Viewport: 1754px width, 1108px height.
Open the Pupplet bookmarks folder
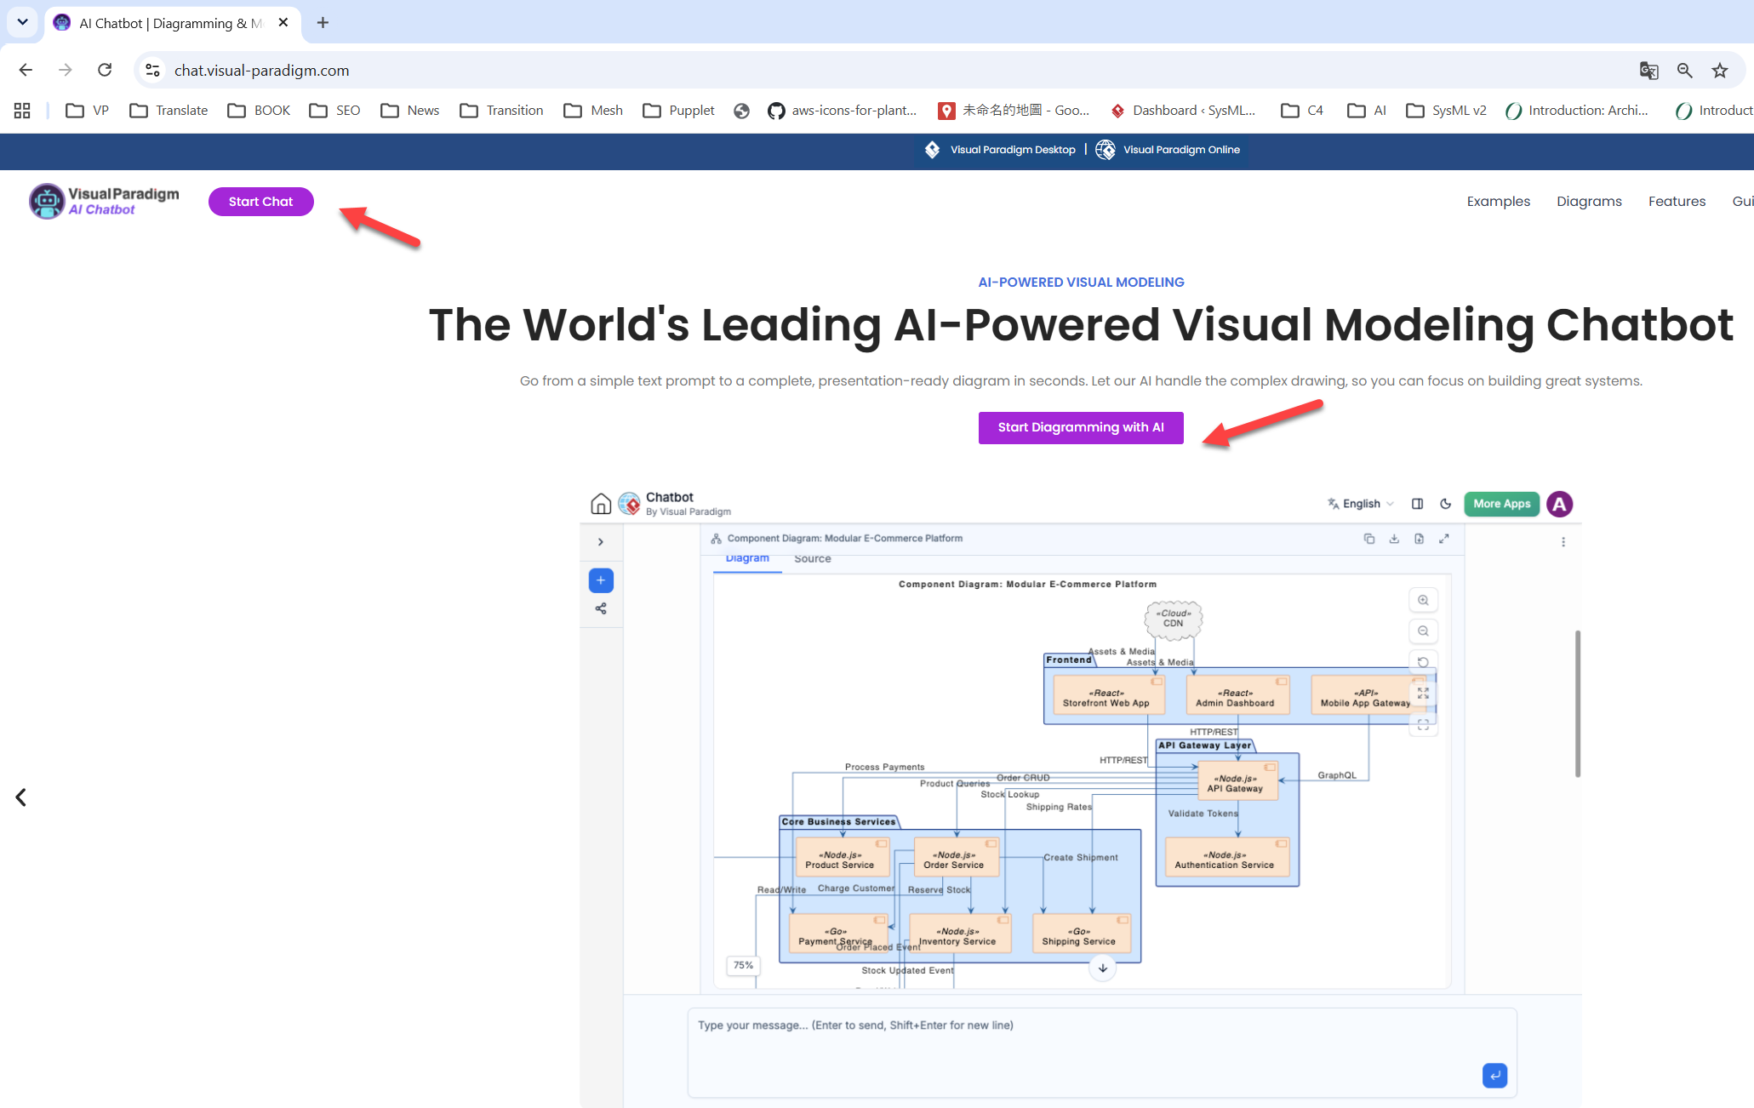[678, 110]
